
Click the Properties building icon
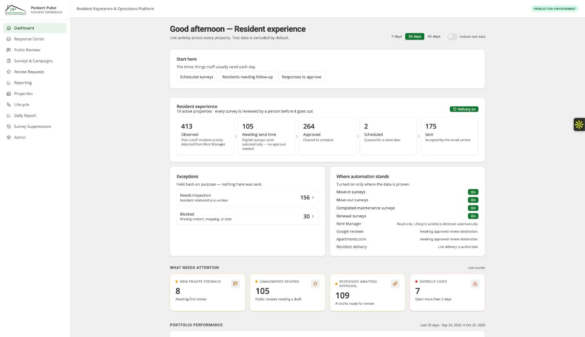click(x=9, y=94)
